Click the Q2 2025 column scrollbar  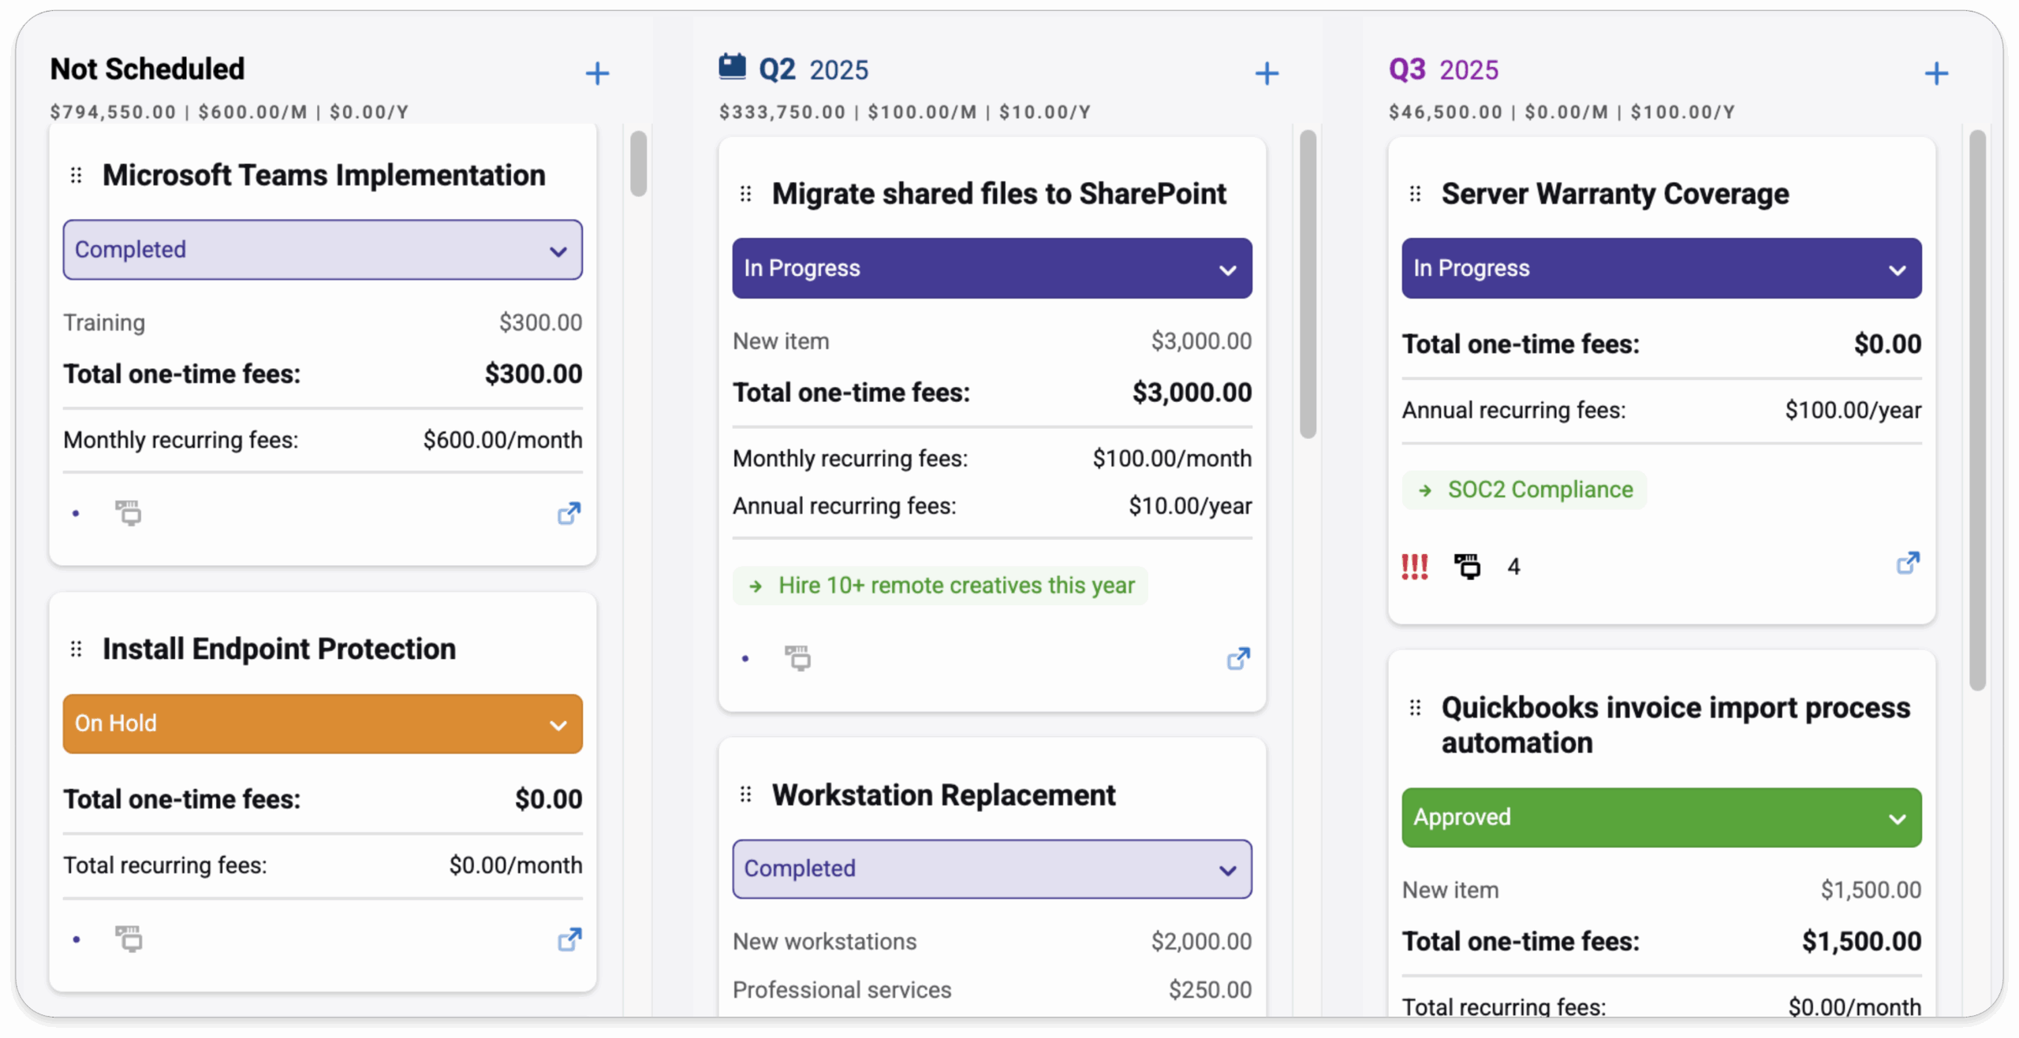[1308, 284]
